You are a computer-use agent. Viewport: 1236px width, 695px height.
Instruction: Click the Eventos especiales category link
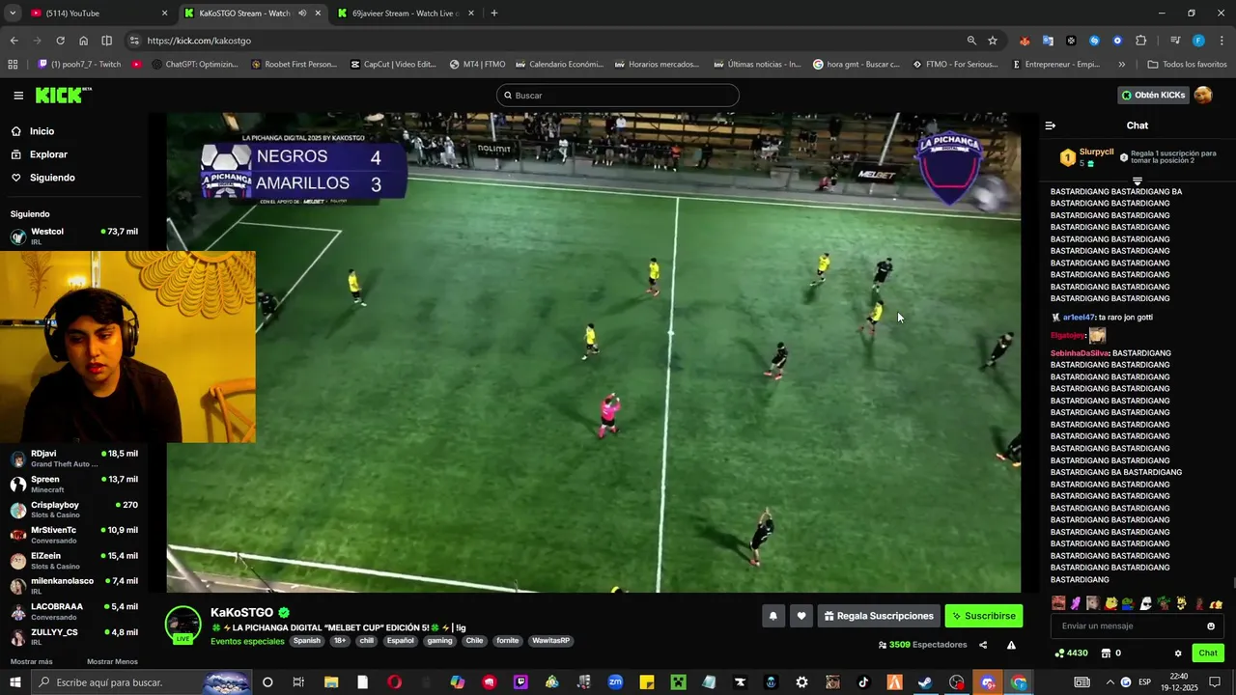tap(247, 641)
